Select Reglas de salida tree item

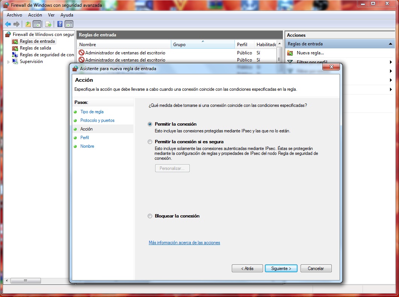point(35,48)
